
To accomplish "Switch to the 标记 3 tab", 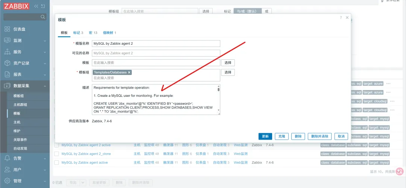I will pos(78,33).
